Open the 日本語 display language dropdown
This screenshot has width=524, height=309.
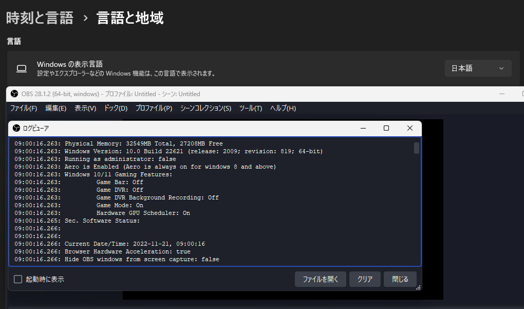pyautogui.click(x=478, y=68)
